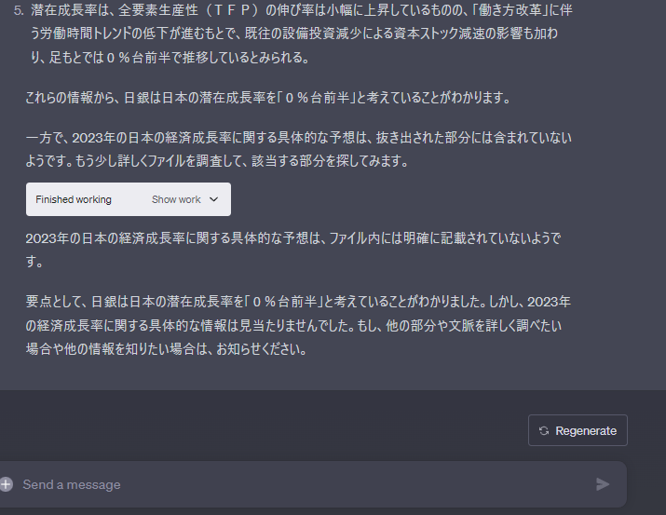Click the phrase しかし、2023年 in summary
The image size is (666, 515).
pos(530,302)
